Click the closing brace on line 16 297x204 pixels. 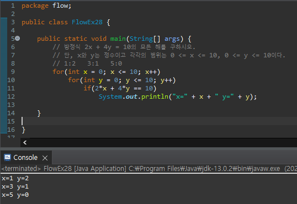(24, 130)
